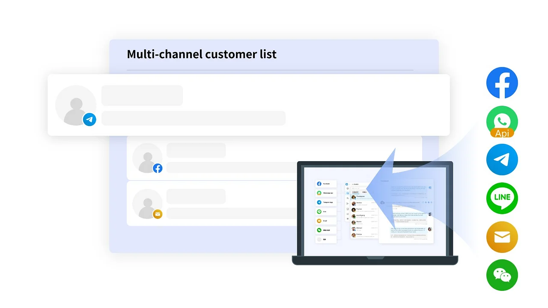Choose Telegram App card on laptop screen
Screen dimensions: 548x308
[326, 202]
